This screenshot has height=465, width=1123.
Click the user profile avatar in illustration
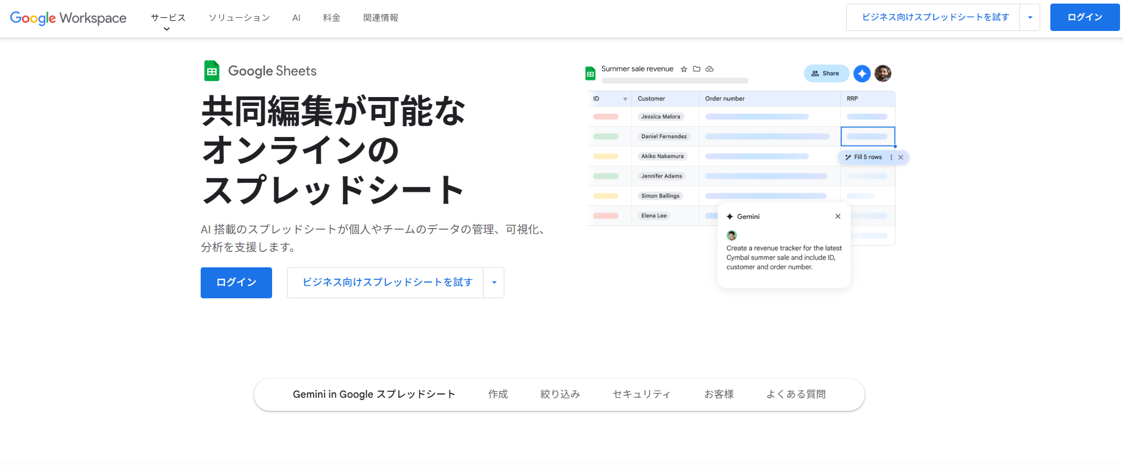tap(883, 73)
